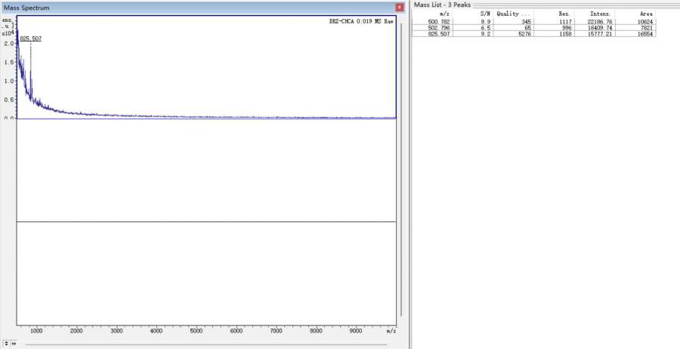Select the 500.782 peak row

point(438,22)
